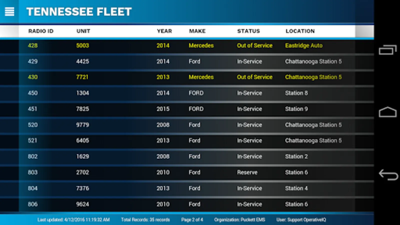Open the record for unit 4425
This screenshot has width=400, height=225.
point(82,61)
